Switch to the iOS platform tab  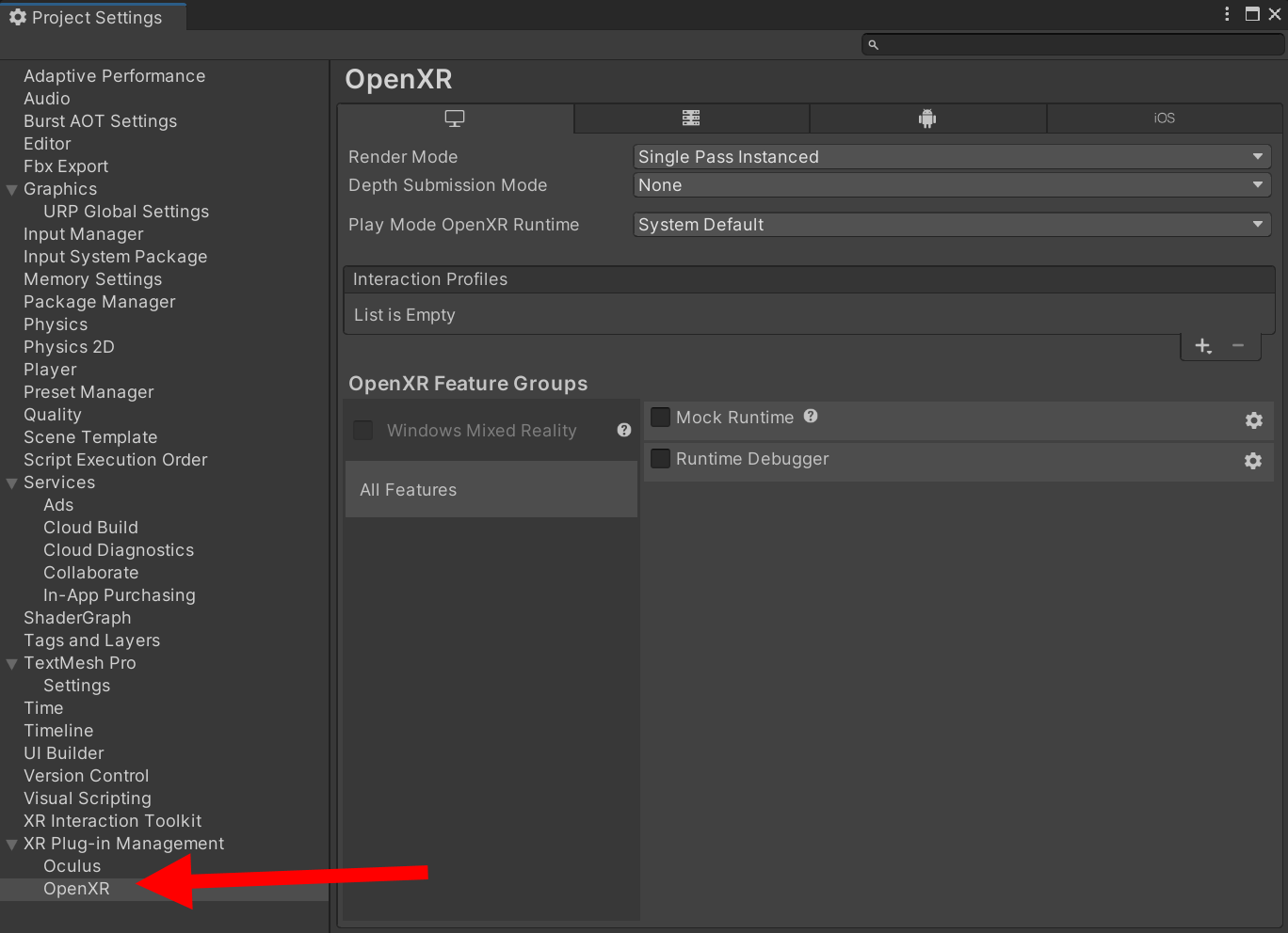point(1164,119)
